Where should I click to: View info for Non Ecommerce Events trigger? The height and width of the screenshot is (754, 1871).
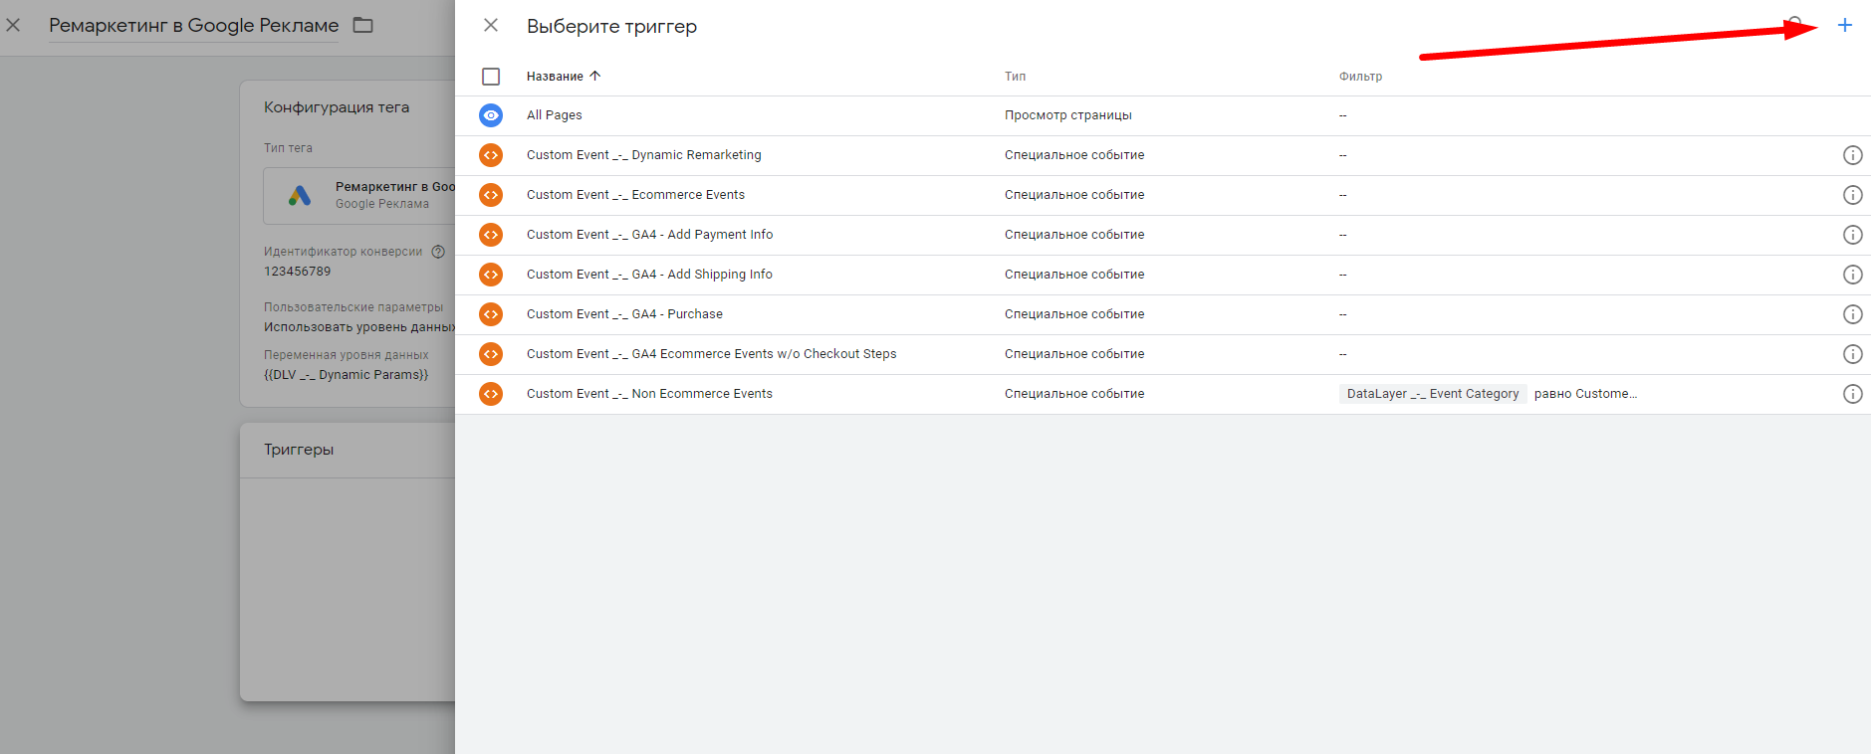[1852, 394]
